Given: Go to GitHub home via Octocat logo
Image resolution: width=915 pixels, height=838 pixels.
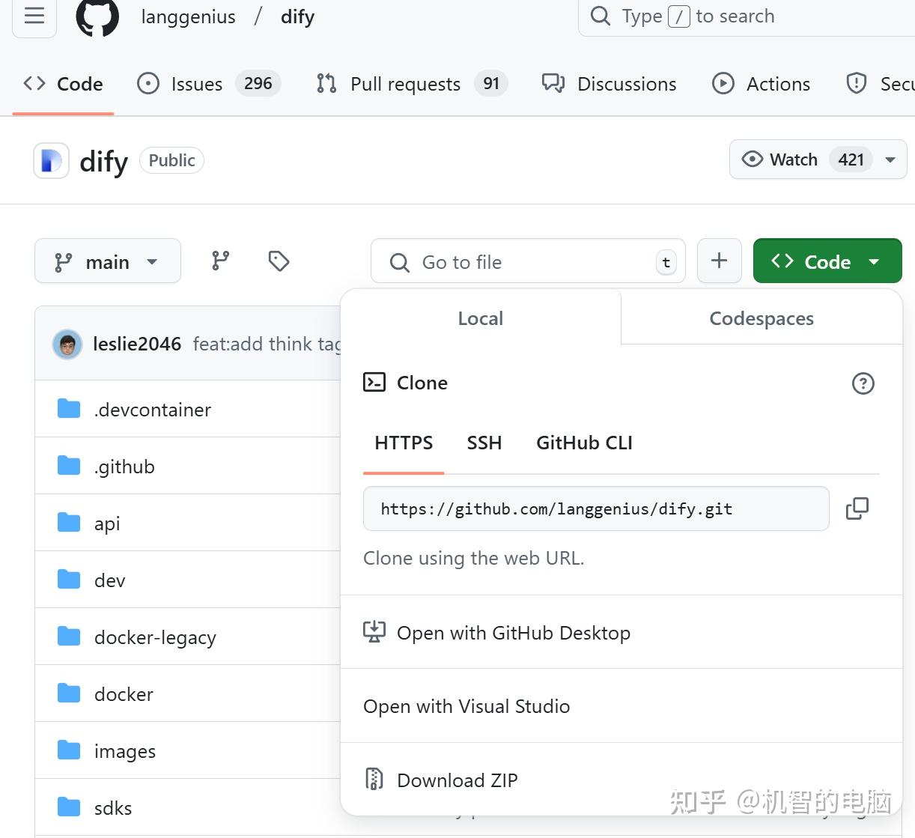Looking at the screenshot, I should click(97, 16).
